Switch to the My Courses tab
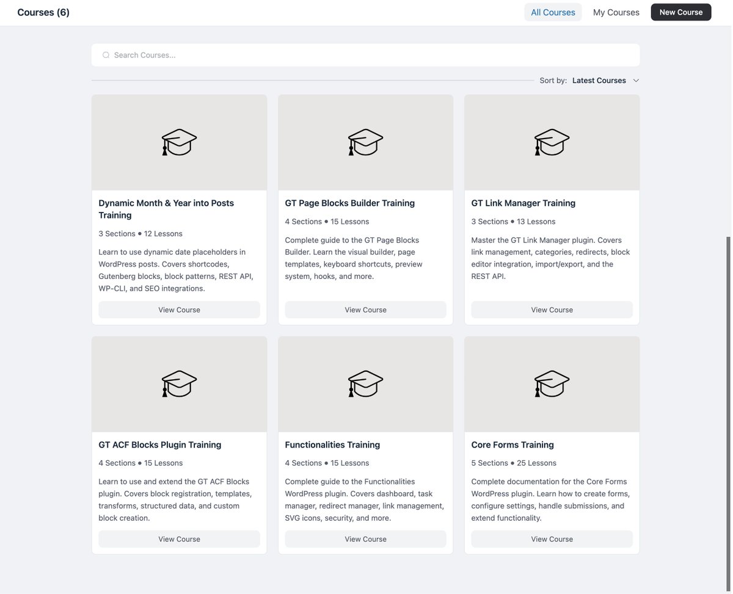 (616, 12)
